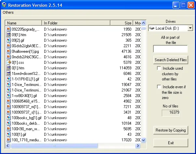Toggle include even if file size is zero
The height and width of the screenshot is (154, 196).
click(x=159, y=87)
